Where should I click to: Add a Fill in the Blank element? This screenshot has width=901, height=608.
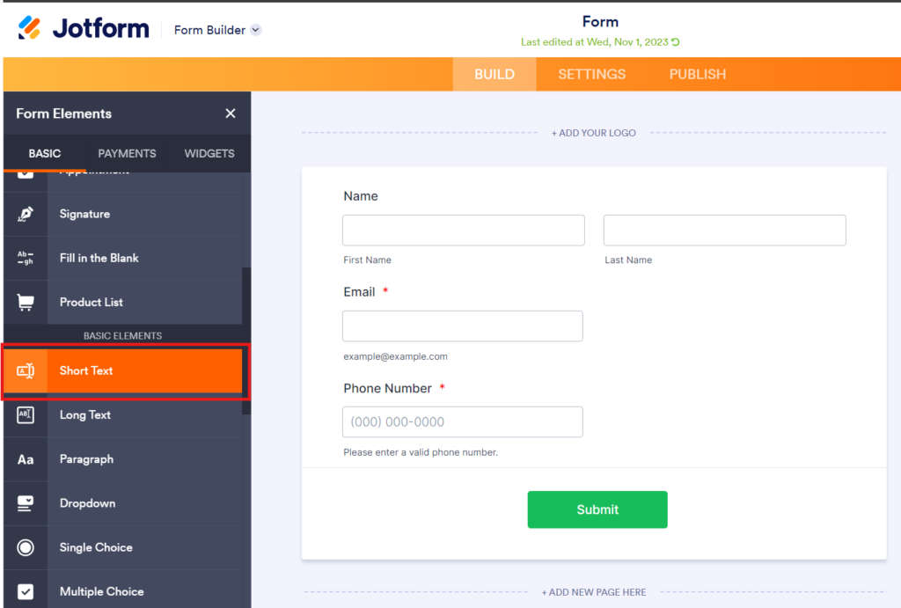tap(123, 258)
